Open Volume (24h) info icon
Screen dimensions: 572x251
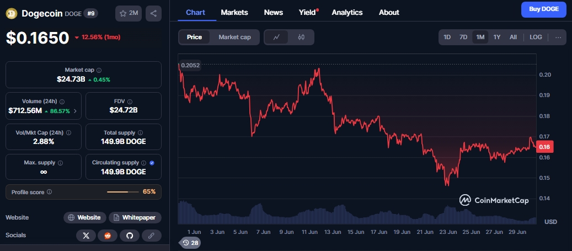pyautogui.click(x=62, y=102)
